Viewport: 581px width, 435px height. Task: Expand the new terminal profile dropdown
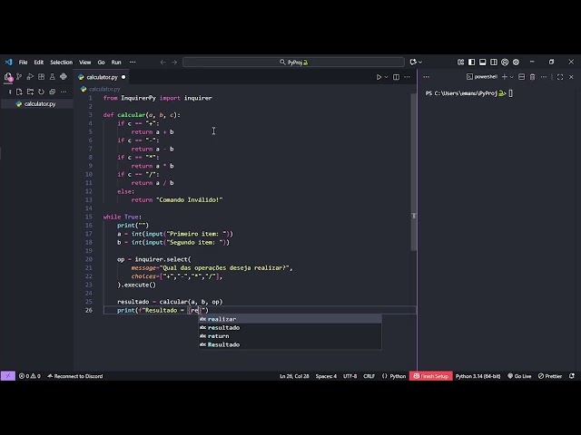pyautogui.click(x=512, y=77)
